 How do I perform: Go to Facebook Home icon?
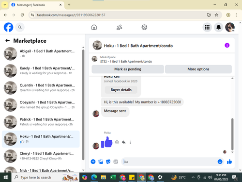click(94, 27)
